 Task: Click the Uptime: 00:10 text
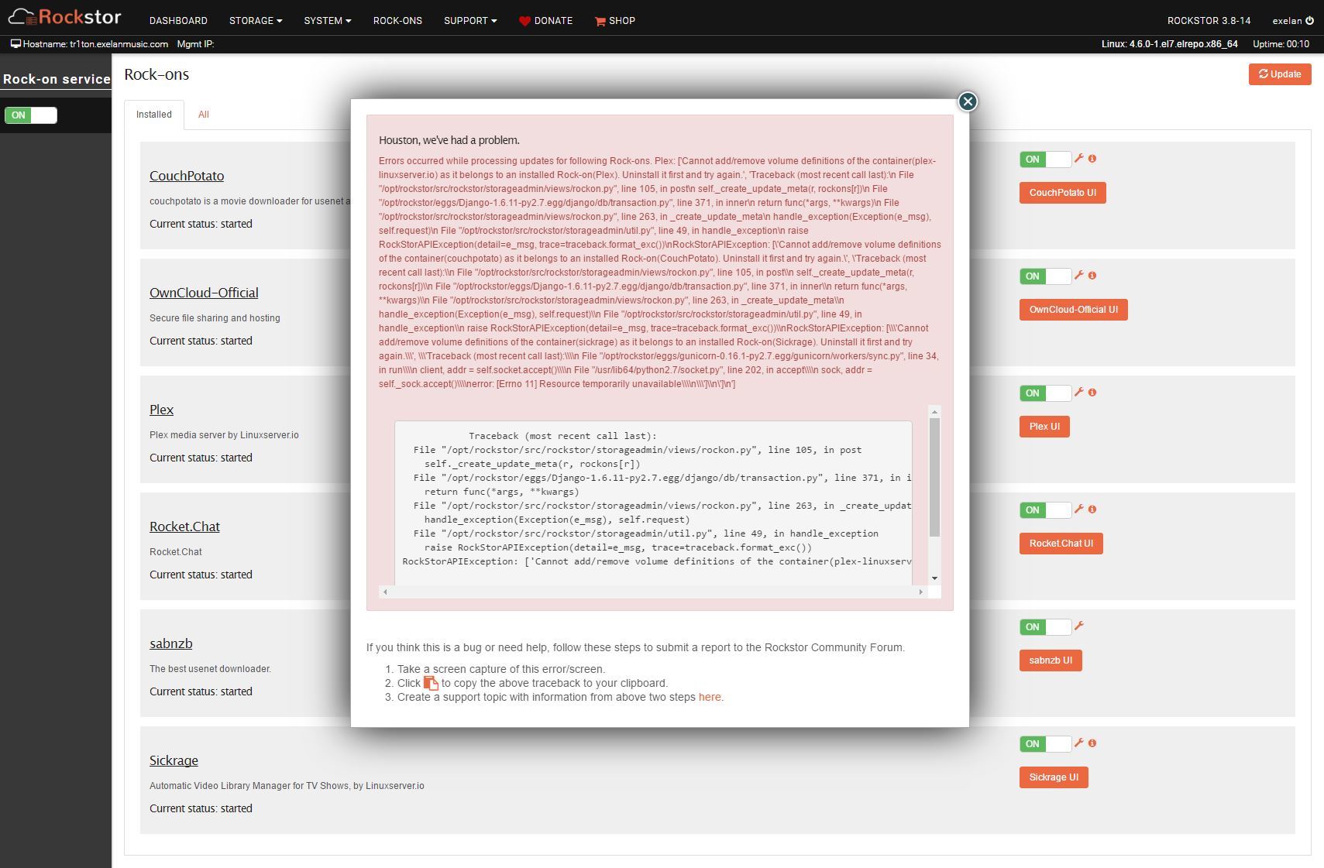tap(1281, 44)
